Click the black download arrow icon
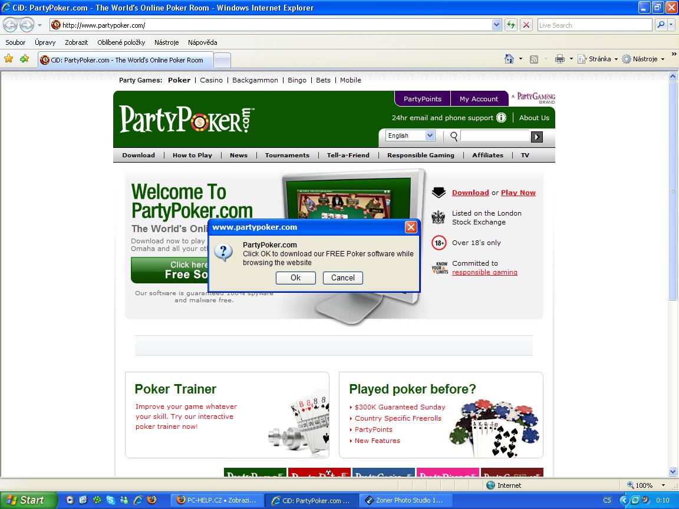This screenshot has height=509, width=679. (x=439, y=193)
